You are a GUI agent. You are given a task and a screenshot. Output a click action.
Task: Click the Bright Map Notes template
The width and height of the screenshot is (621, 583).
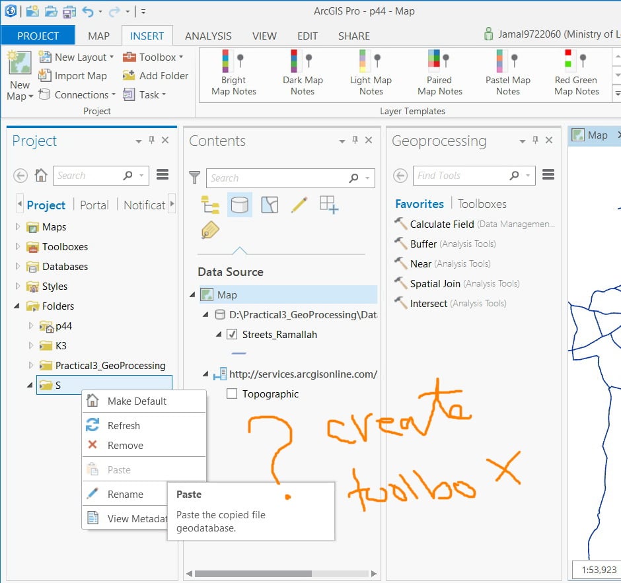coord(234,73)
